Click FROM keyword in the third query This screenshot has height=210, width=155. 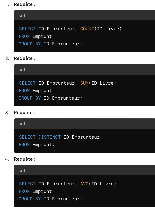(x=24, y=145)
